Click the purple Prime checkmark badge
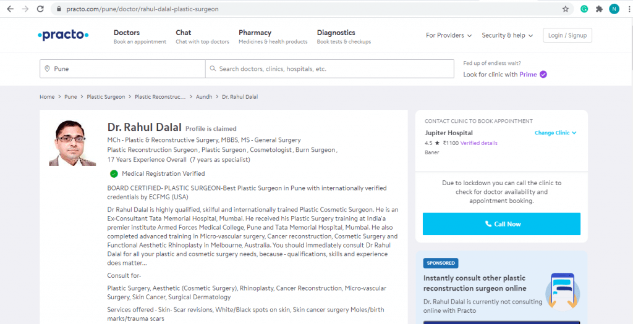The image size is (633, 324). (543, 75)
